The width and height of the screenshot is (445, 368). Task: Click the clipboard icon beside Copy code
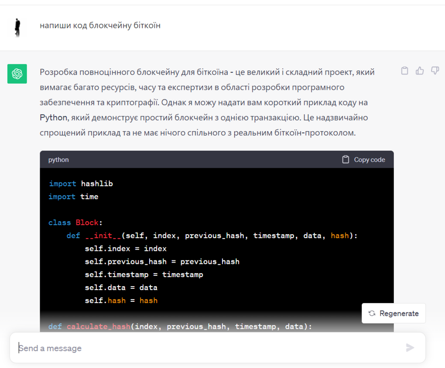click(x=346, y=160)
